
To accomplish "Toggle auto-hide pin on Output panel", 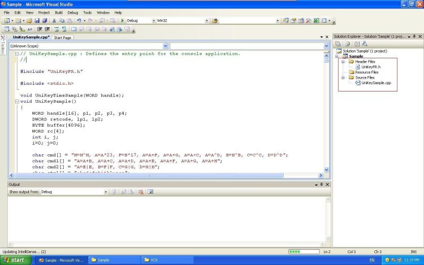I will [x=322, y=185].
